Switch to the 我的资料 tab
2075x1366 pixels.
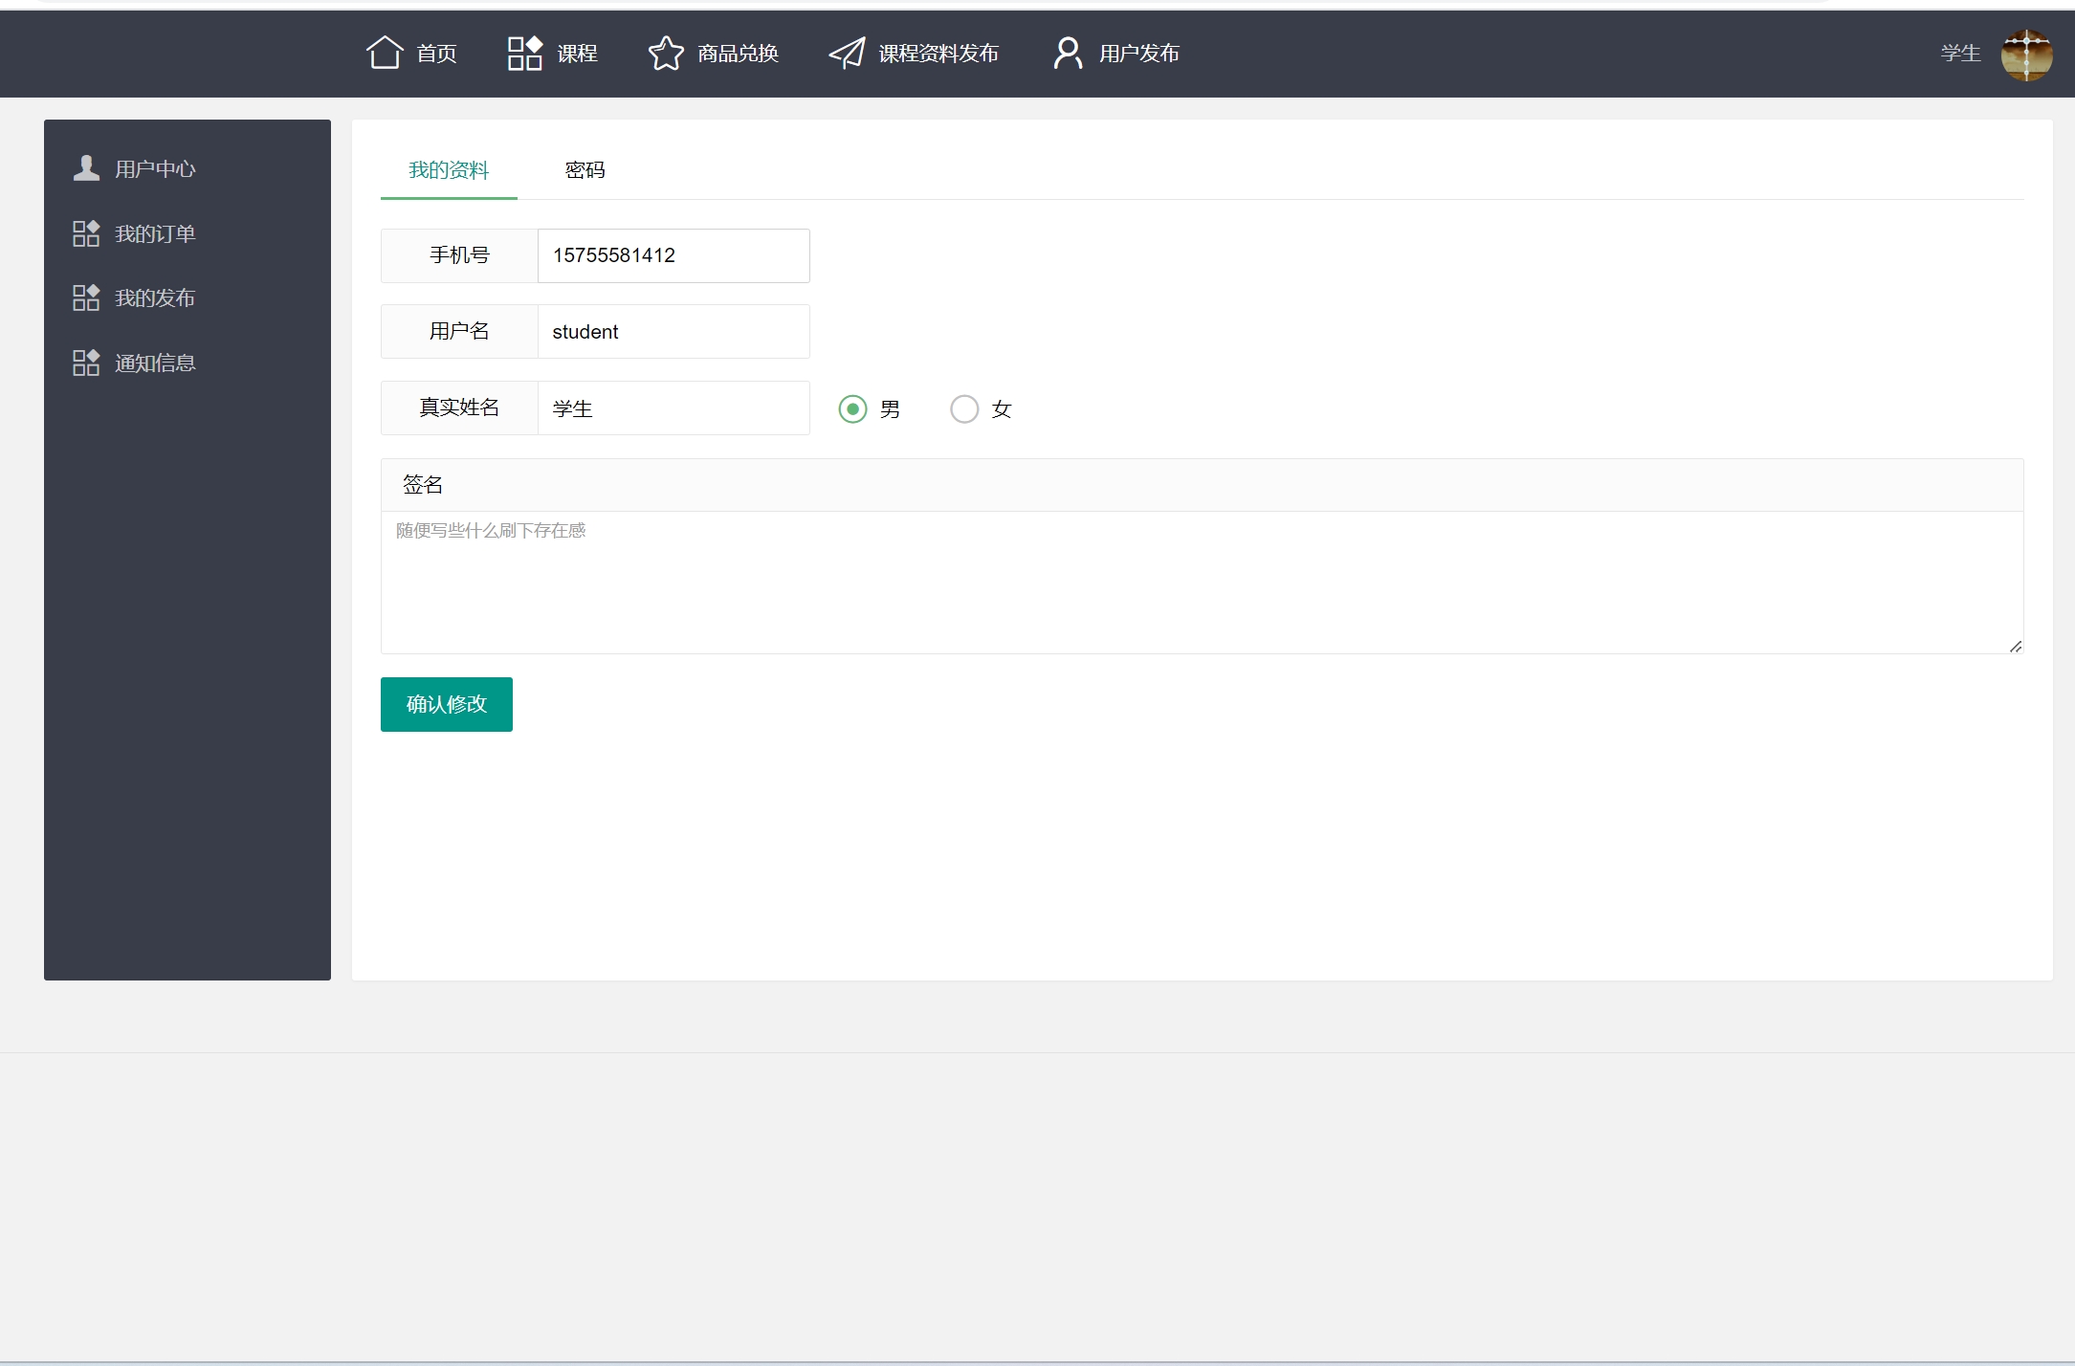pos(449,170)
